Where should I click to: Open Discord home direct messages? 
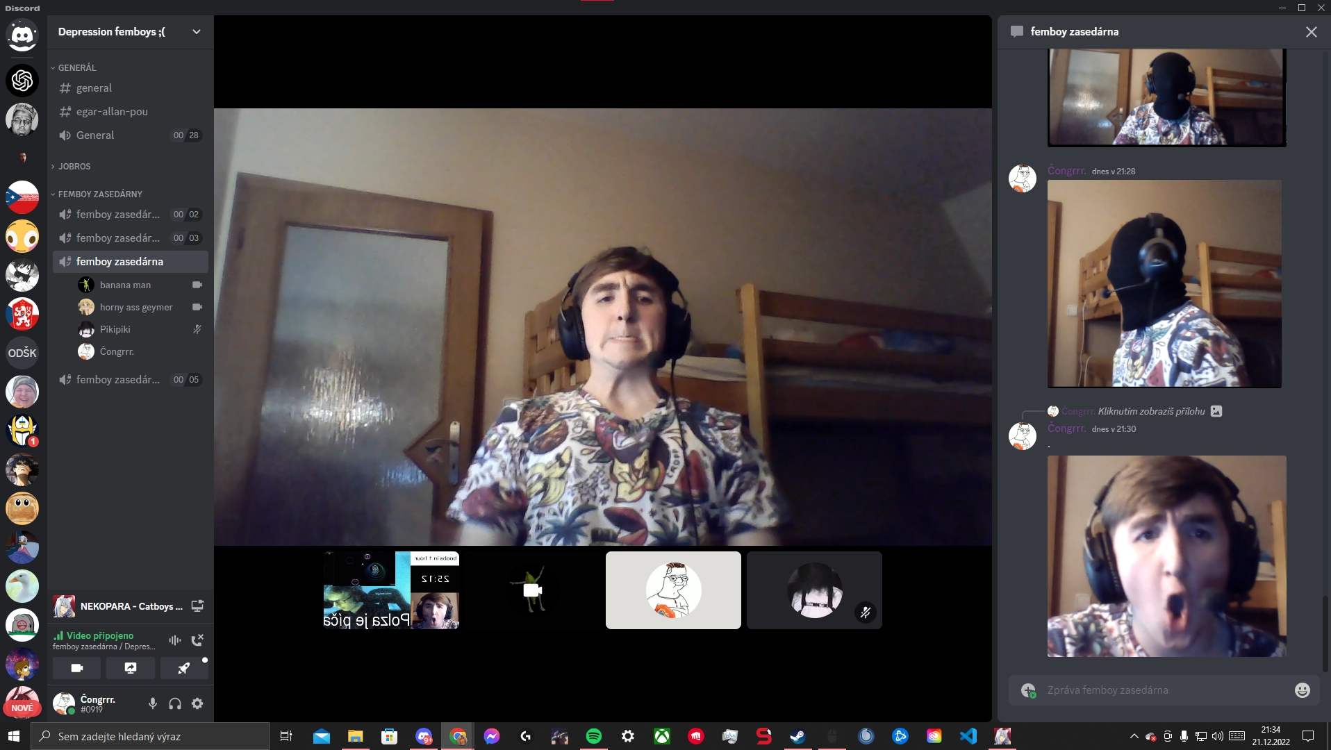tap(22, 35)
